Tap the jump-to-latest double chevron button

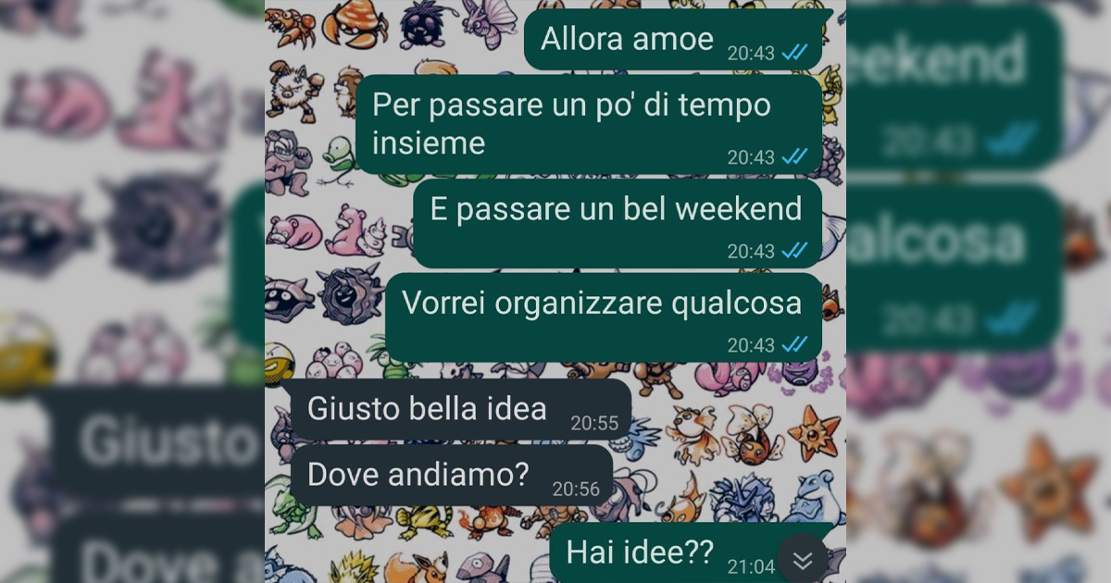[803, 559]
